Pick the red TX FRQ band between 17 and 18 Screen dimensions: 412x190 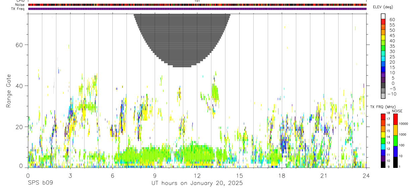click(x=383, y=117)
